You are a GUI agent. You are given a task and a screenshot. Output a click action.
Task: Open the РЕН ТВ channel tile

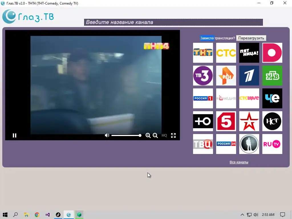(226, 75)
